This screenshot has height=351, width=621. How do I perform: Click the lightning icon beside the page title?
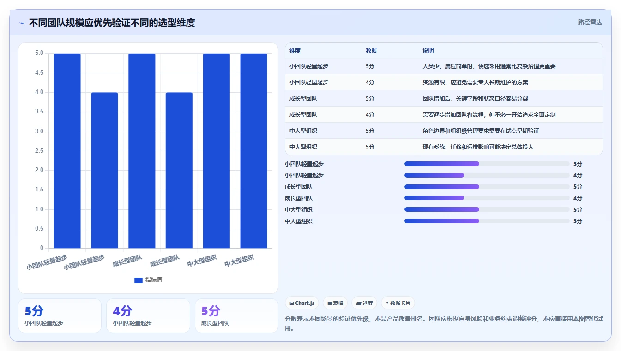coord(22,23)
